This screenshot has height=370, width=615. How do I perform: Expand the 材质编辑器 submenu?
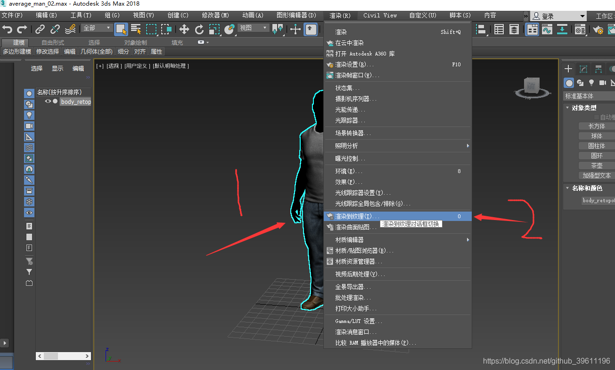pos(398,240)
